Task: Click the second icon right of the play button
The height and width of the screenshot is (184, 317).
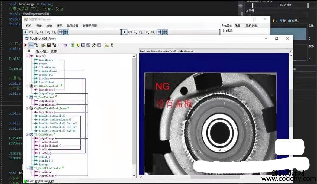Action: [x=36, y=45]
